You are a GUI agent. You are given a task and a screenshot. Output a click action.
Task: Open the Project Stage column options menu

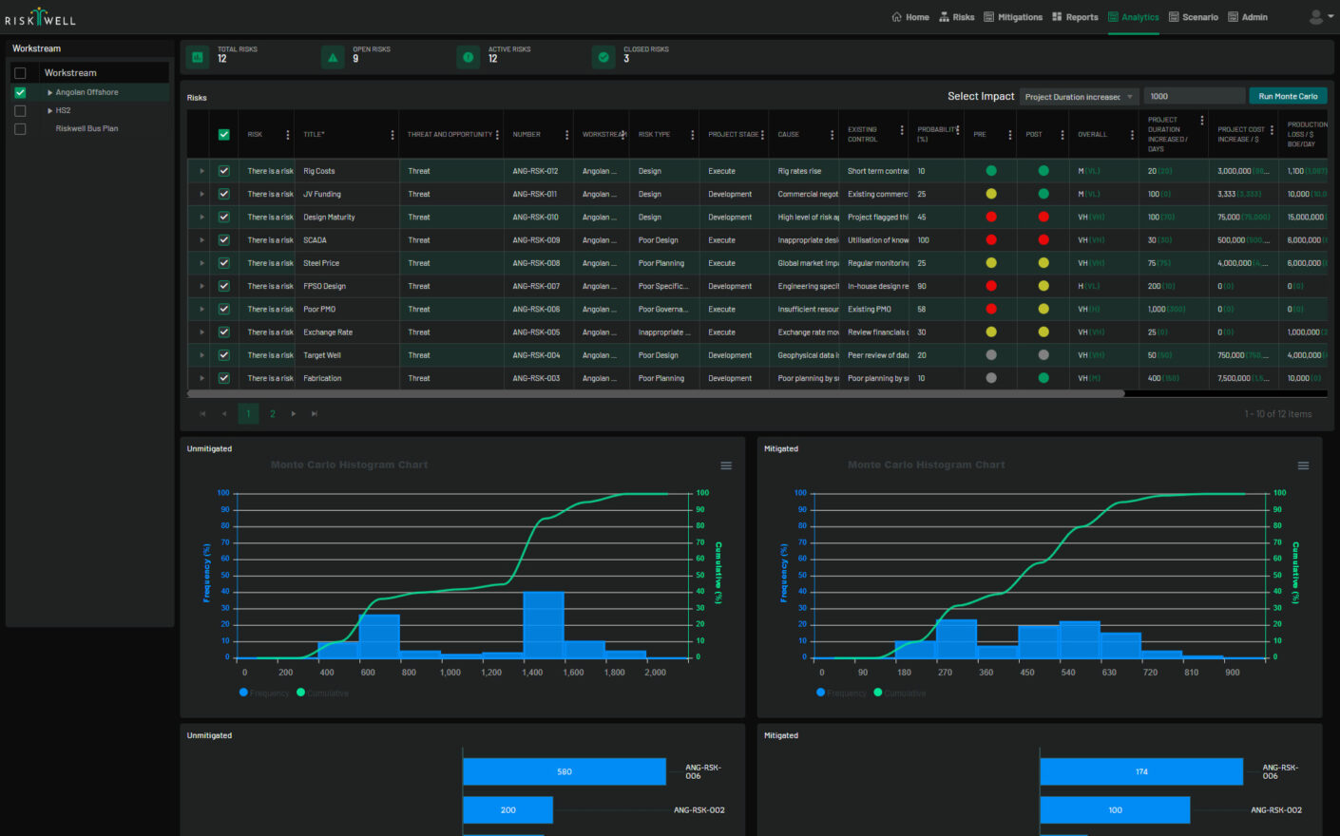coord(762,135)
